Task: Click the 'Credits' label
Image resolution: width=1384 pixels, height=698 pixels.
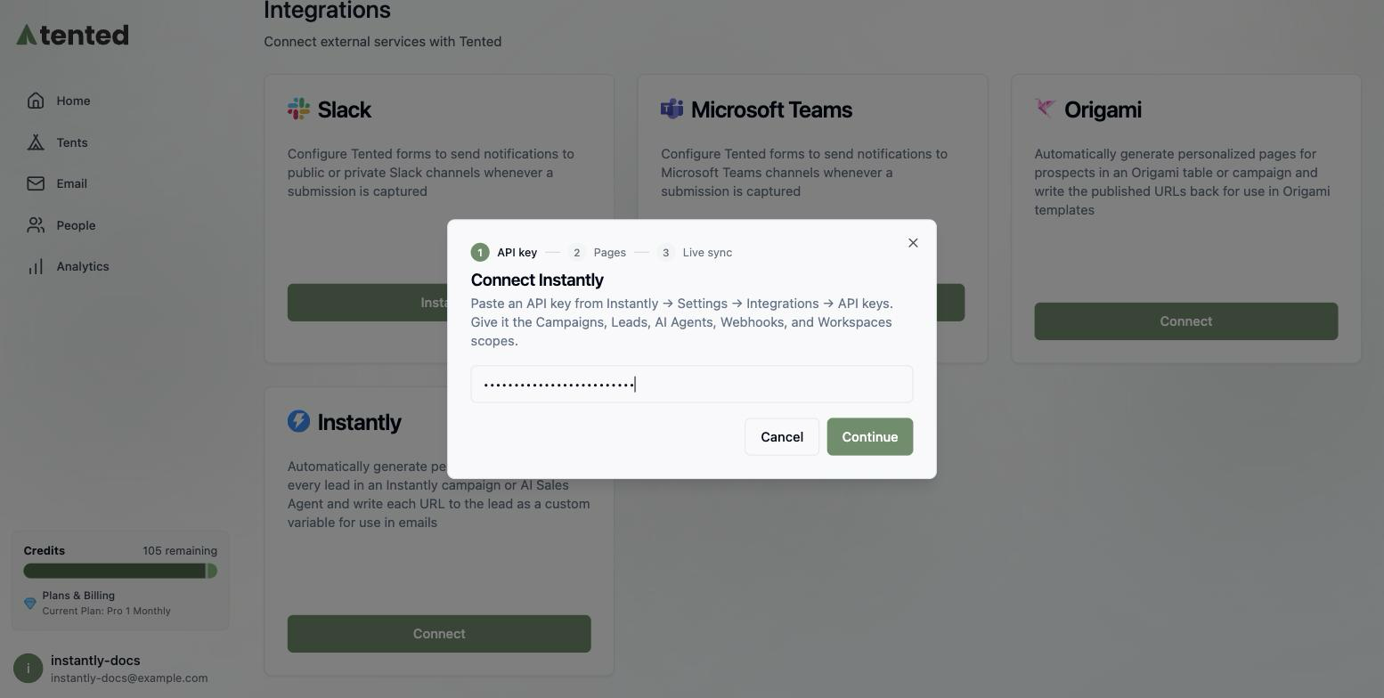Action: point(44,550)
